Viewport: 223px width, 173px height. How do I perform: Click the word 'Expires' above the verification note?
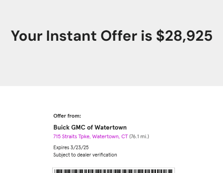[61, 148]
